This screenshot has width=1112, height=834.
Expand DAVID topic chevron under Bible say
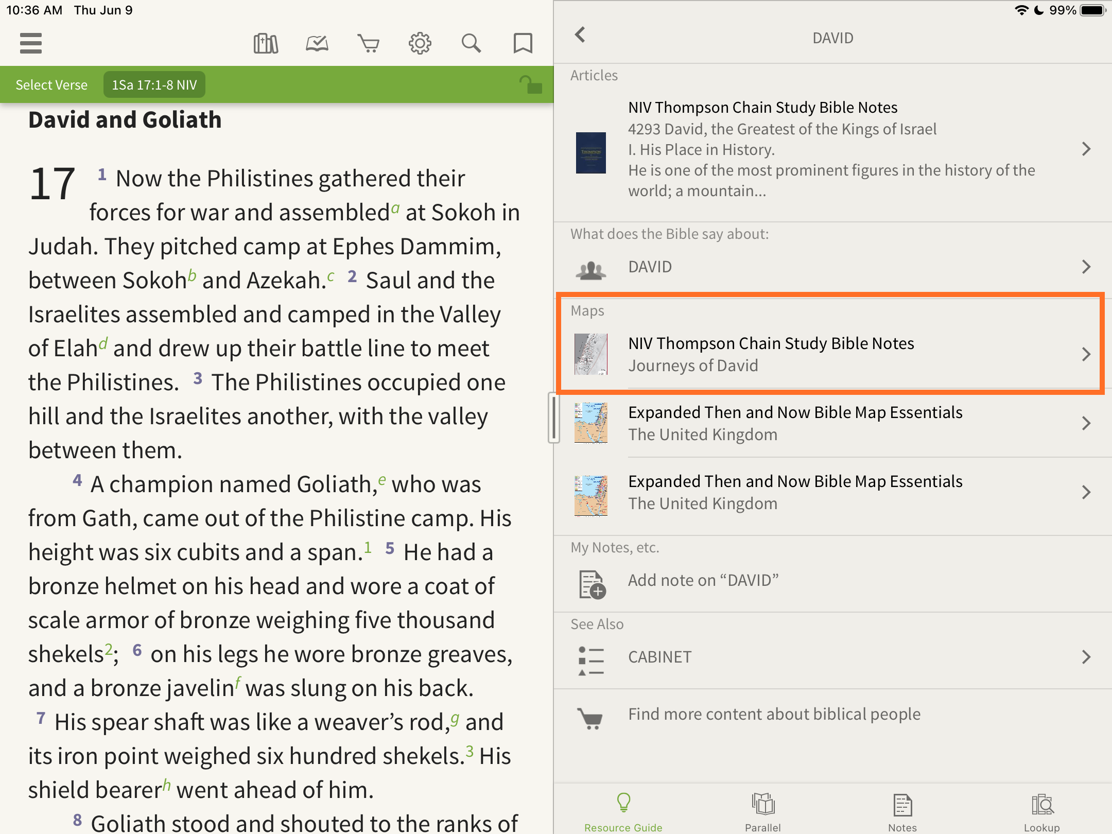tap(1086, 267)
